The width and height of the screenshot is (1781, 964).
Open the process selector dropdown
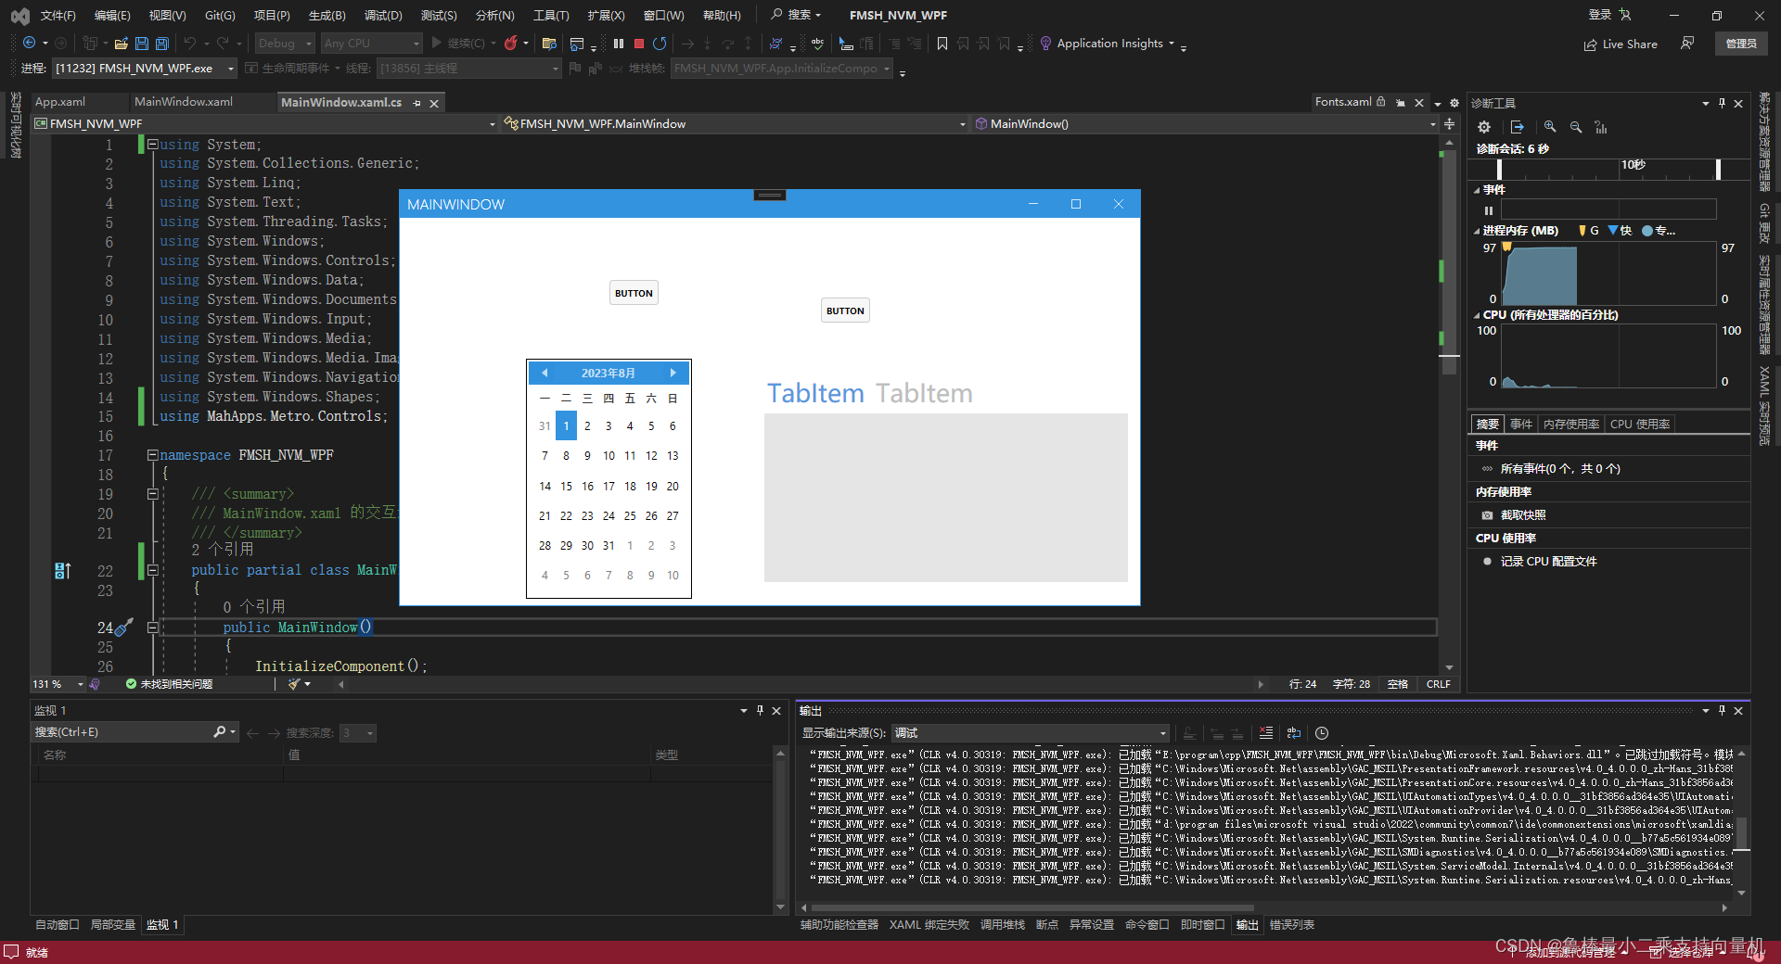tap(145, 69)
